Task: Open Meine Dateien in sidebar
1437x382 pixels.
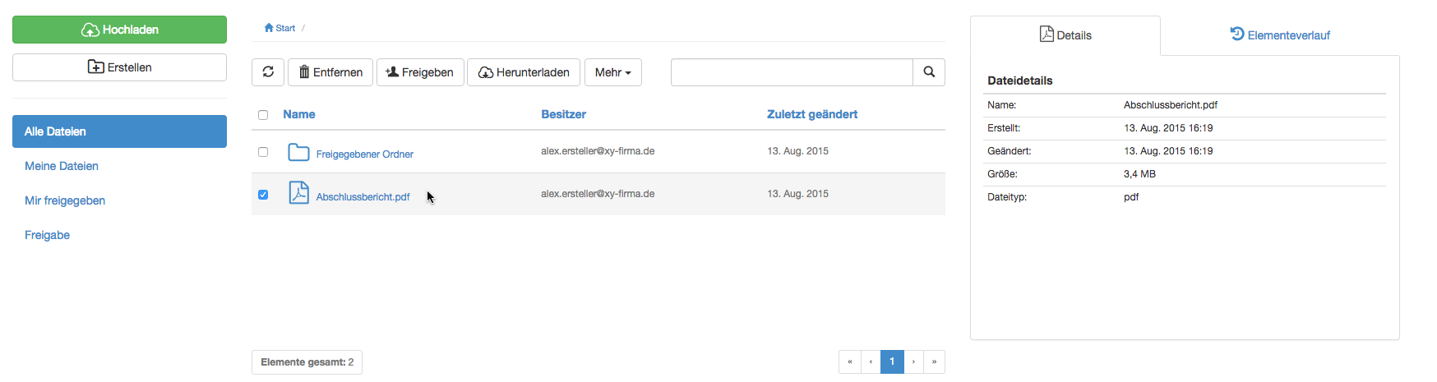Action: (x=62, y=166)
